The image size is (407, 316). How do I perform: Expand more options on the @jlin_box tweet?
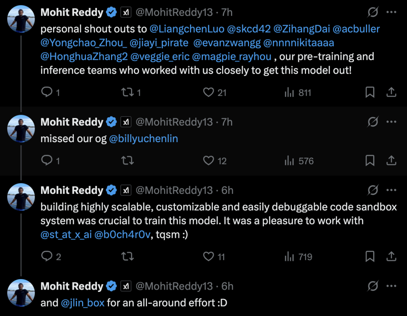point(392,286)
